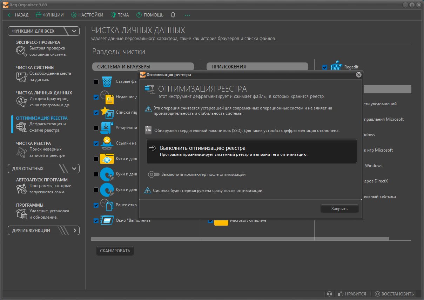This screenshot has height=300, width=424.
Task: Click the Startup Programs flag icon
Action: pos(21,189)
